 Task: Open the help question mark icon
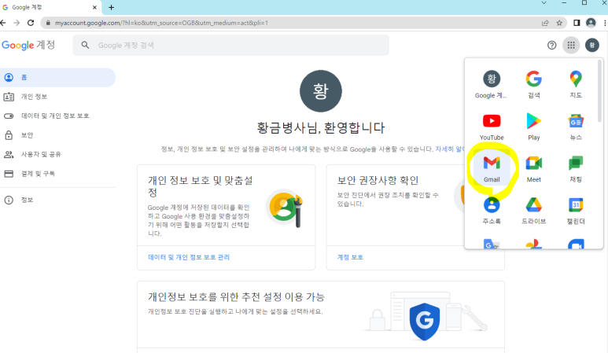[x=551, y=46]
